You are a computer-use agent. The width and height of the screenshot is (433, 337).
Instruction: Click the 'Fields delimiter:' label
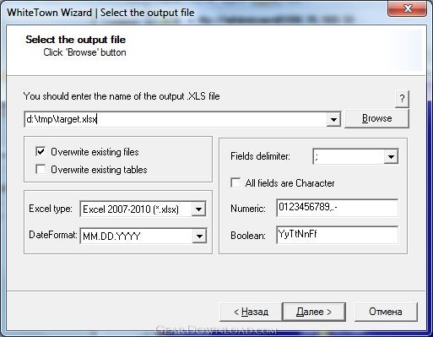tap(260, 156)
